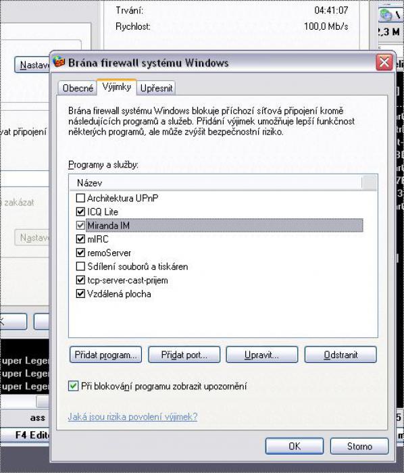
Task: Disable the remoServer exception checkbox
Action: [x=80, y=253]
